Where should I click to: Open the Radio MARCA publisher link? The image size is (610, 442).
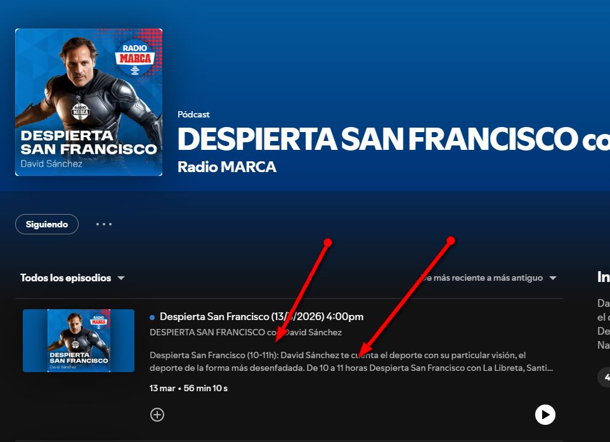tap(227, 167)
